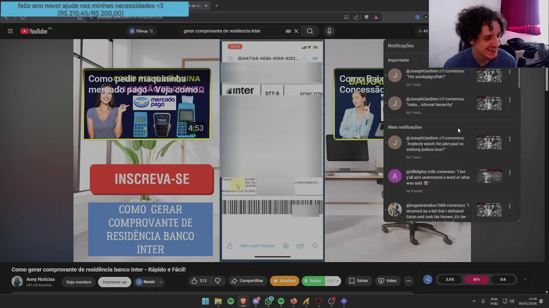Expand the Remix dropdown arrow

(161, 282)
